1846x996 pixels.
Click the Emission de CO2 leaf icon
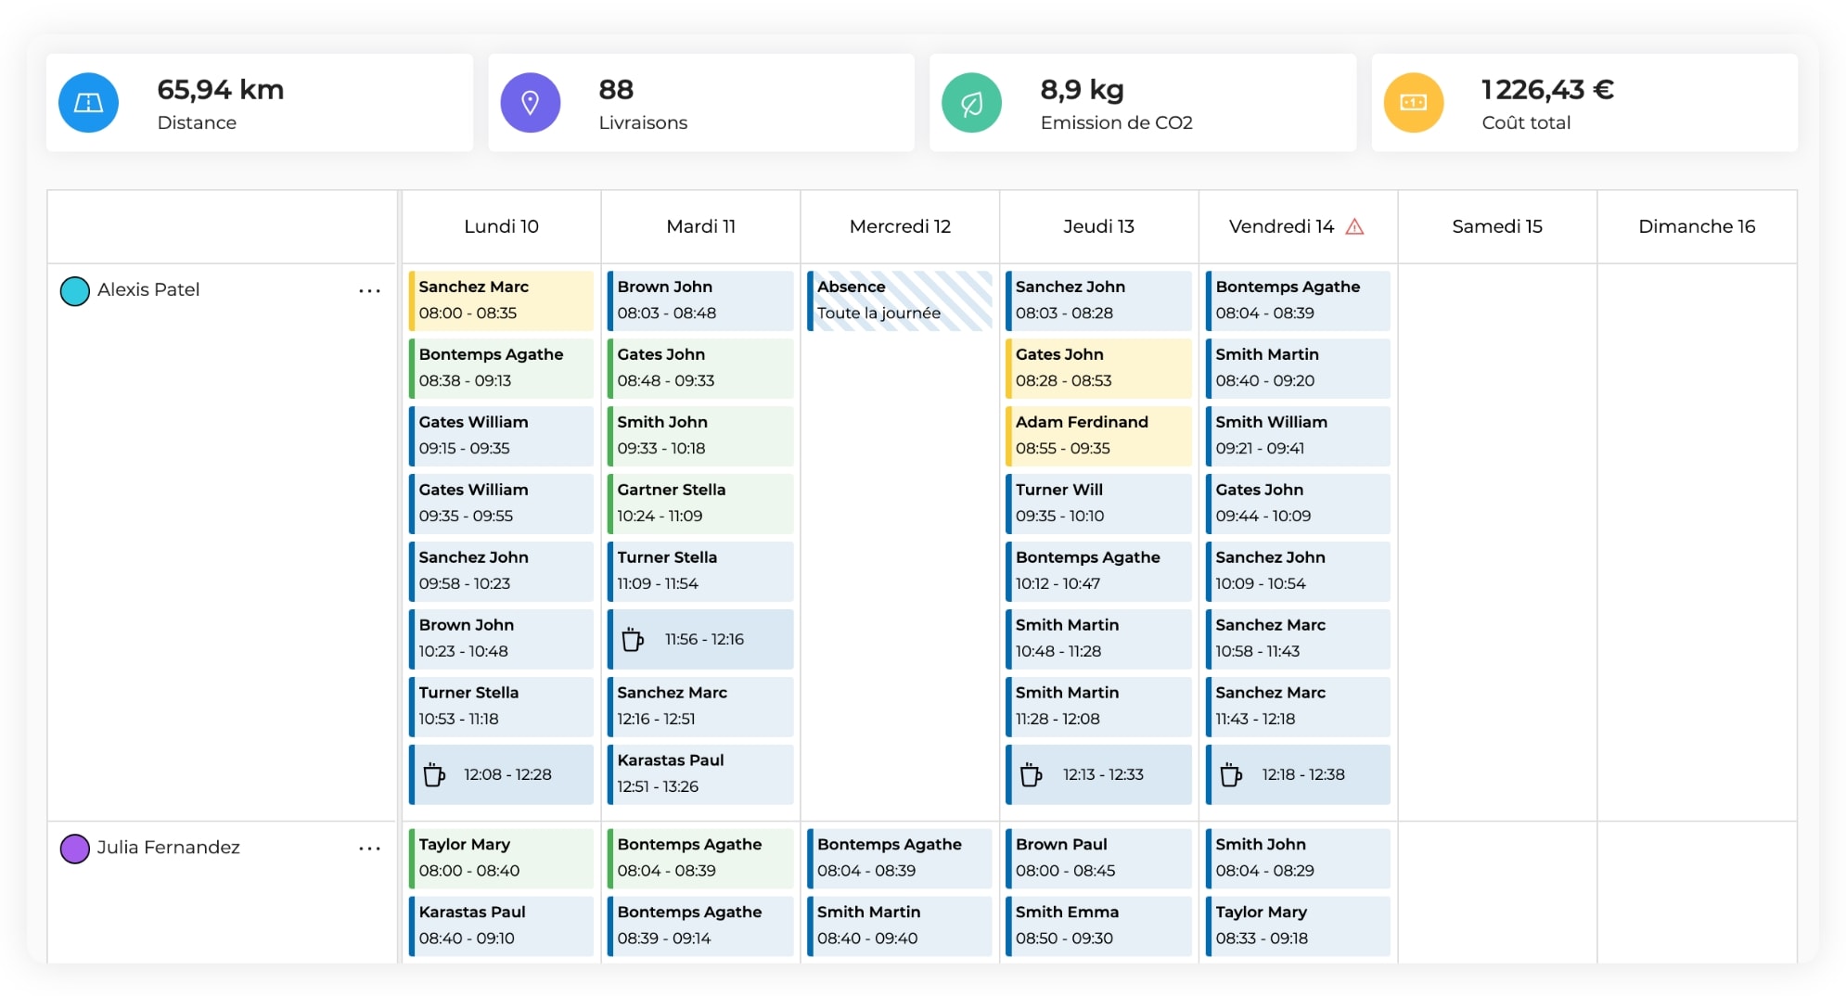[971, 102]
